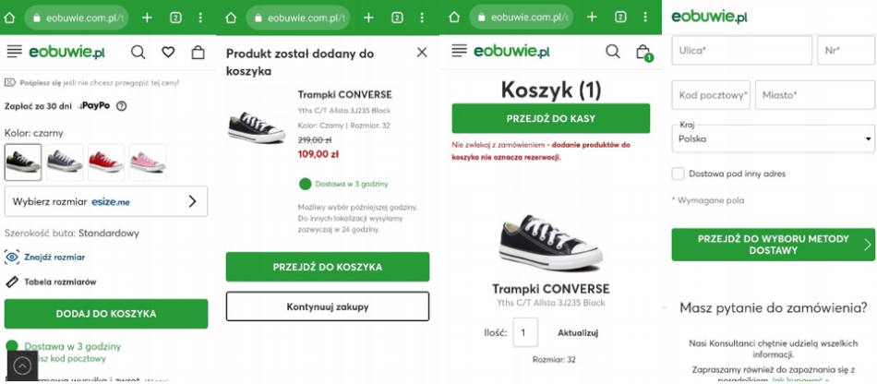The image size is (877, 384).
Task: Open the cart icon showing badge 1
Action: (643, 53)
